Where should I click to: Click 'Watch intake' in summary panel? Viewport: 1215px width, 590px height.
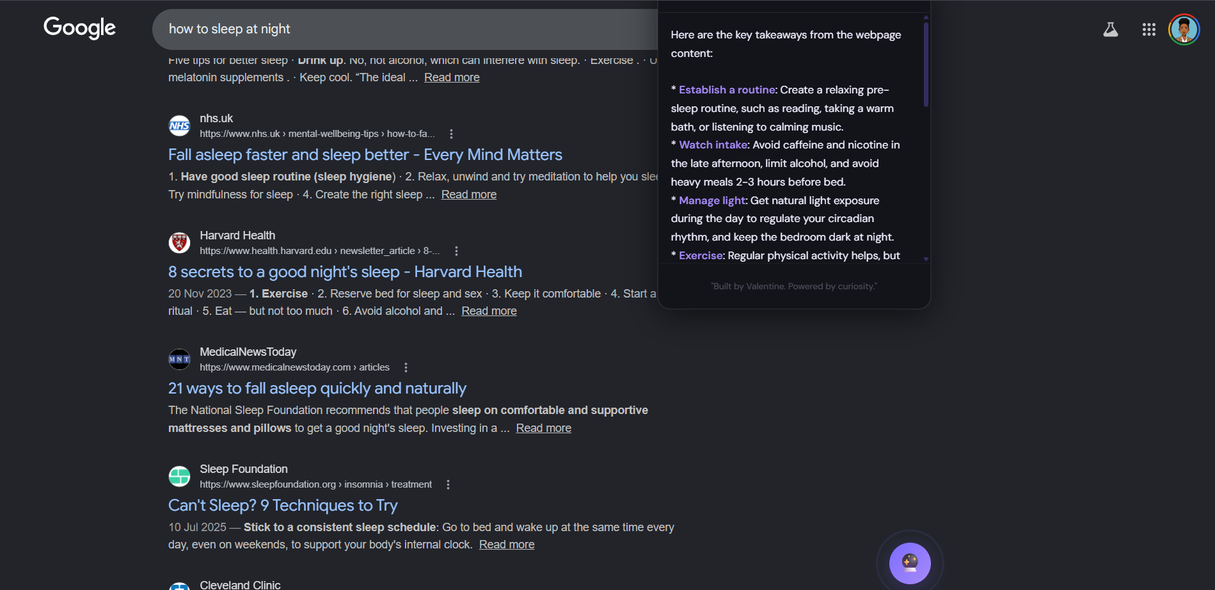pyautogui.click(x=713, y=145)
